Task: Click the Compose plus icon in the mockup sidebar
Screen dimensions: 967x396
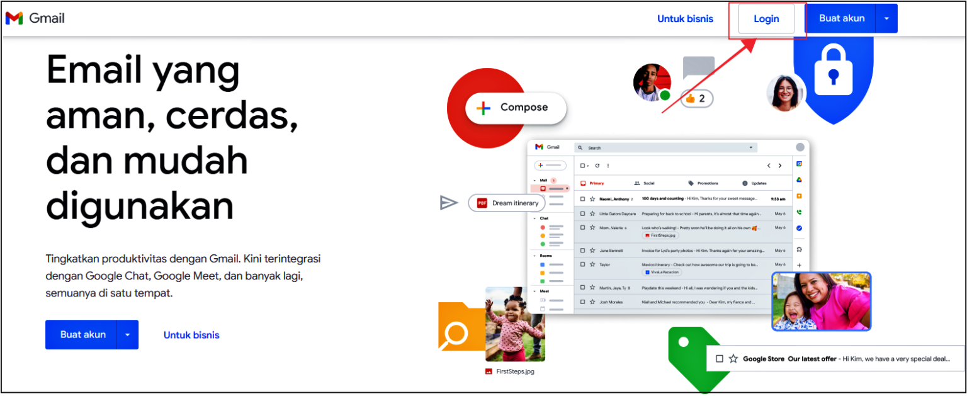Action: pyautogui.click(x=540, y=165)
